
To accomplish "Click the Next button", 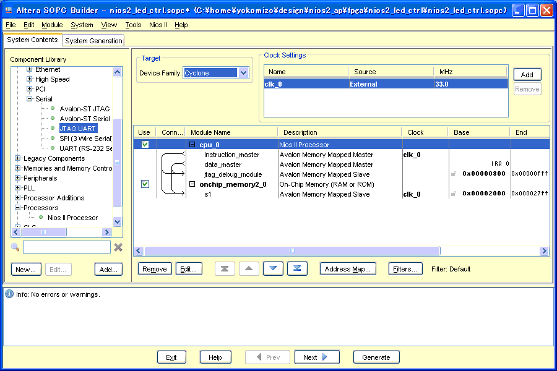I will click(317, 357).
